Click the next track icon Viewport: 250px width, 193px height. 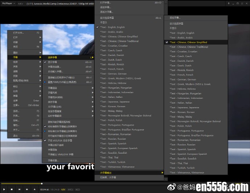coord(27,189)
